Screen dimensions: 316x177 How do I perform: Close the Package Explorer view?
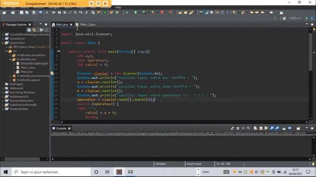coord(30,25)
